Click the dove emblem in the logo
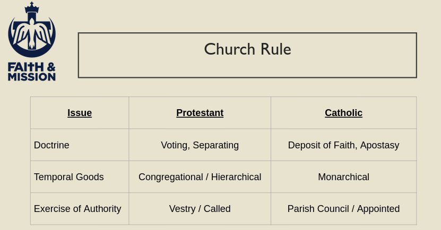Image resolution: width=441 pixels, height=230 pixels. [x=32, y=35]
